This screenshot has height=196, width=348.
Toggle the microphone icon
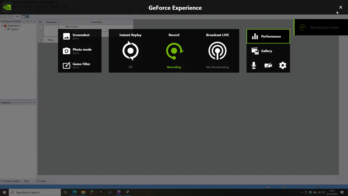click(x=254, y=65)
